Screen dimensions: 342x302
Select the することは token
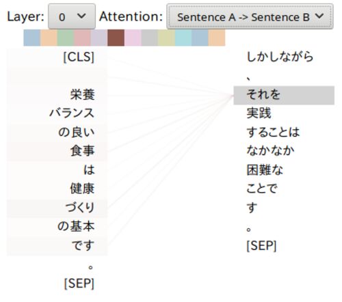click(273, 132)
